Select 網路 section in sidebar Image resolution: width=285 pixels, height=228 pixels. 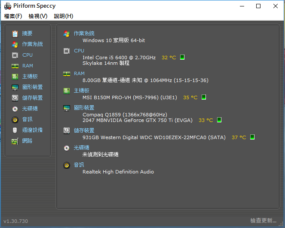27,141
